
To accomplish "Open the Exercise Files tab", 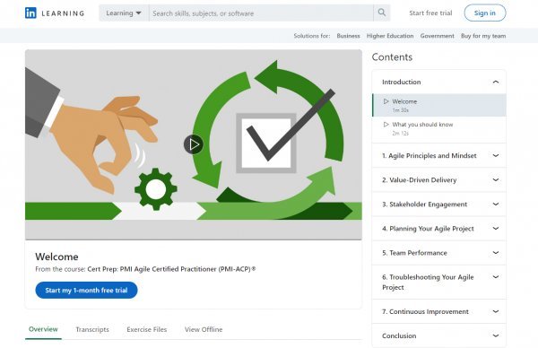I will coord(147,329).
